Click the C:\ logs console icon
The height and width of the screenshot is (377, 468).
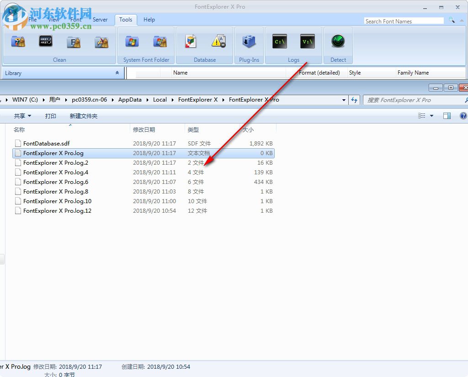(279, 41)
